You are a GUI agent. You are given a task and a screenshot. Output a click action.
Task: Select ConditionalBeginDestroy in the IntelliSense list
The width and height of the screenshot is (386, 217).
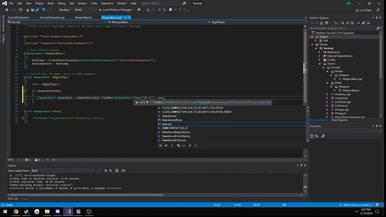176,132
